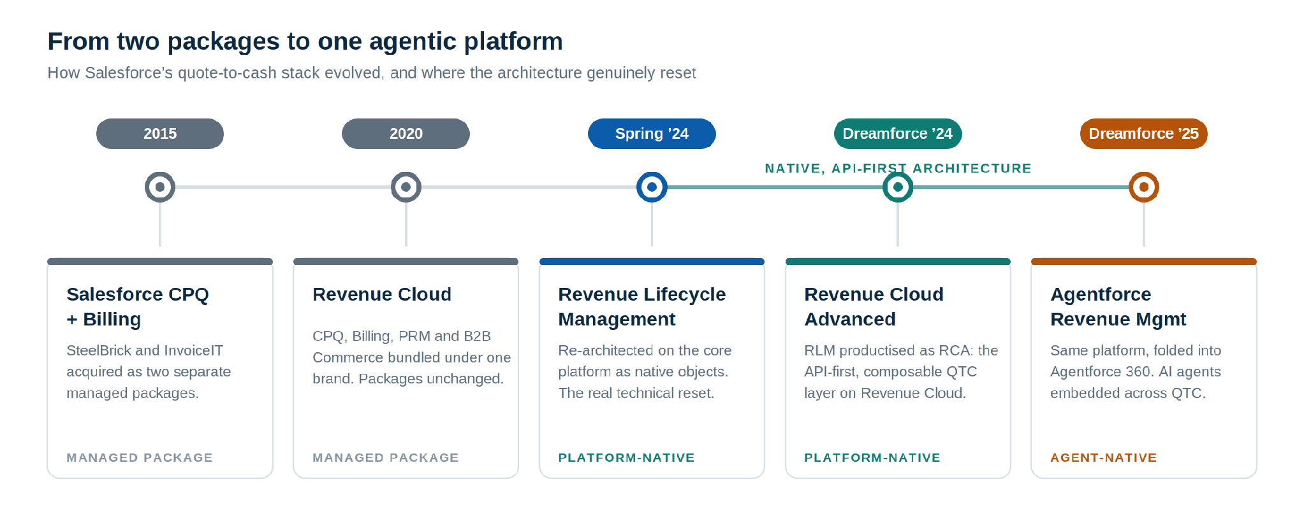Select the Dreamforce '25 orange timeline marker
This screenshot has width=1304, height=521.
pyautogui.click(x=1144, y=187)
